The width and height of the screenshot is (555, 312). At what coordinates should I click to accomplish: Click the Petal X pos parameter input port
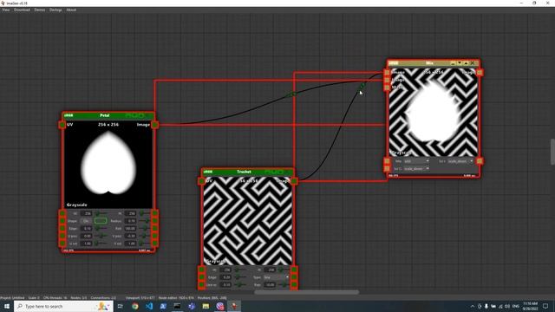[x=62, y=236]
